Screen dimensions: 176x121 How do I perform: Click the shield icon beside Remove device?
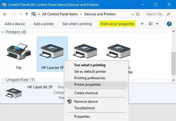[70, 101]
